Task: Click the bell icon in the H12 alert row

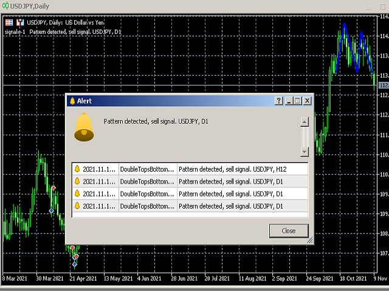Action: (x=77, y=169)
